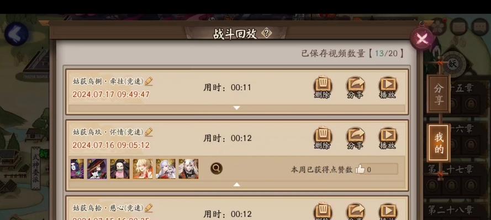Image resolution: width=491 pixels, height=220 pixels.
Task: Delete the 姑获鸟玖·怀情 replay
Action: pos(323,138)
